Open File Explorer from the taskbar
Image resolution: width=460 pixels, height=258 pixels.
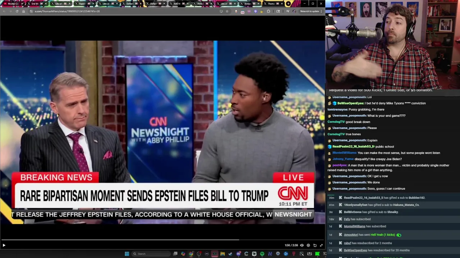click(222, 254)
